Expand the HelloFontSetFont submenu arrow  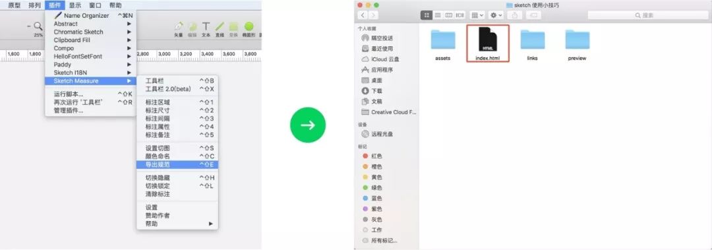tap(129, 56)
